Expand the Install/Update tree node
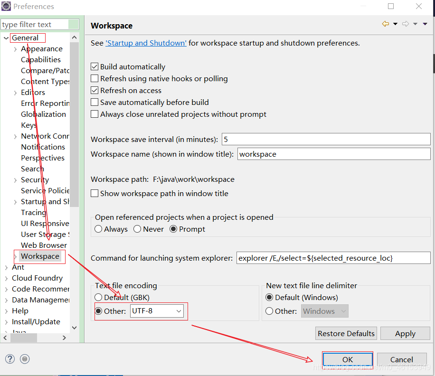The width and height of the screenshot is (435, 376). (x=6, y=322)
